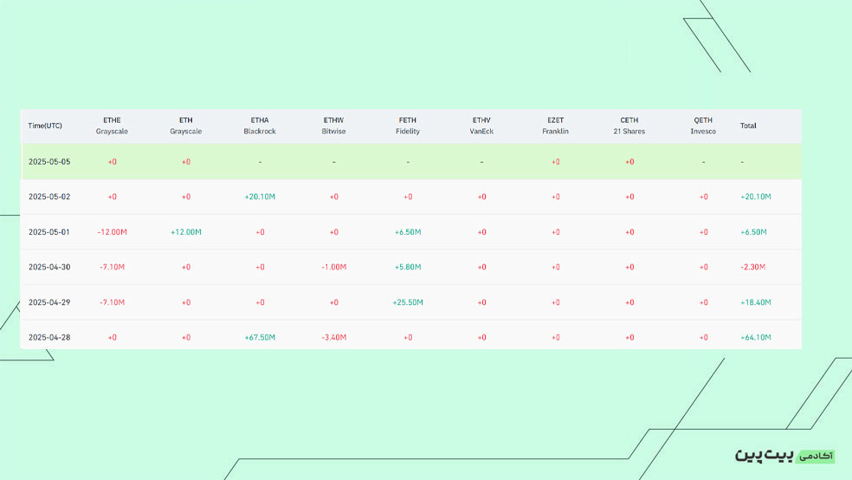Screen dimensions: 852x480
Task: Click the ETHV VanEck column header
Action: [481, 126]
